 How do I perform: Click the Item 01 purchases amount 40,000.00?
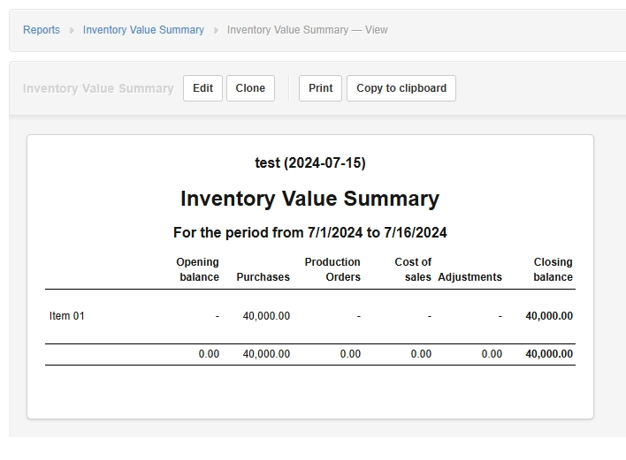point(266,316)
